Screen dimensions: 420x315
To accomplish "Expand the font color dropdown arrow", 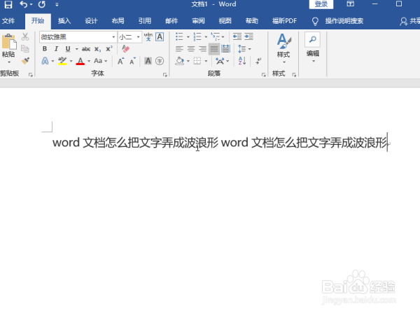I will (x=89, y=62).
